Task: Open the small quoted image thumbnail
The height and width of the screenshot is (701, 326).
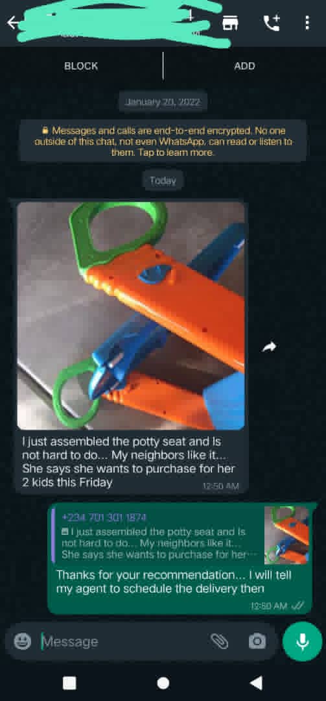Action: coord(286,535)
